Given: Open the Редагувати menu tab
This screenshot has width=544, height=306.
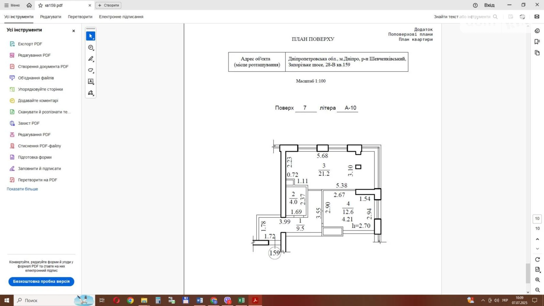Looking at the screenshot, I should [51, 17].
